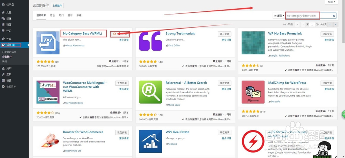Install Booster for WooCommerce plugin

pos(122,132)
